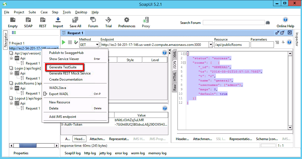Switch to XML response view tab
Viewport: 302px width, 159px height.
(x=174, y=54)
